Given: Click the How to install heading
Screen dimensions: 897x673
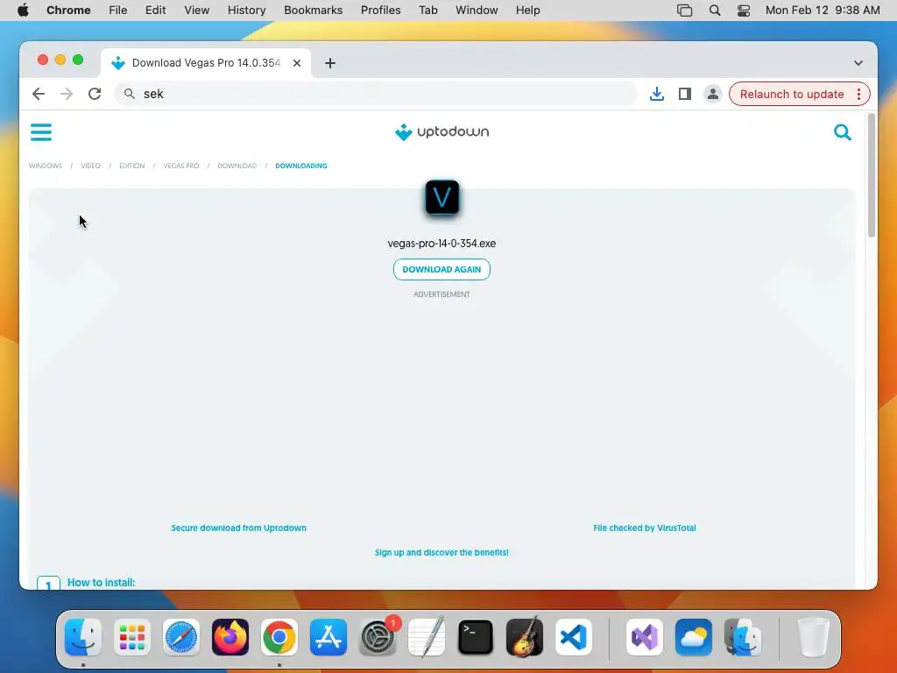Looking at the screenshot, I should [x=102, y=583].
